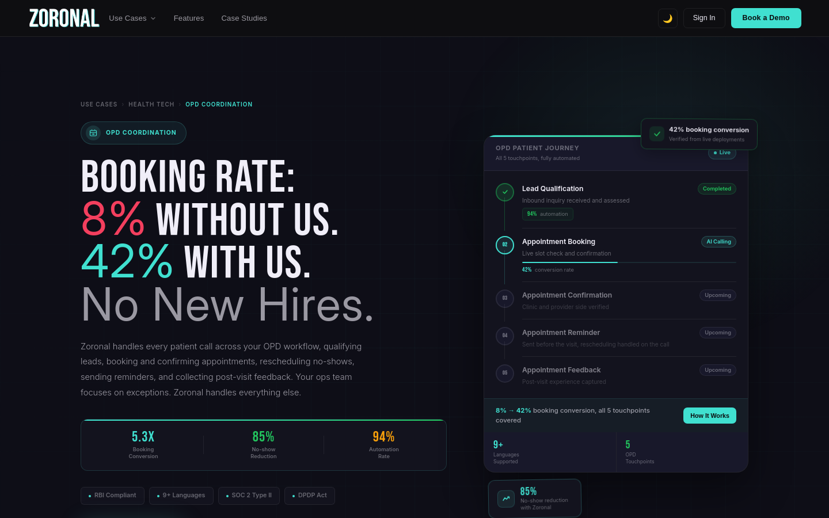829x518 pixels.
Task: Go to Health Tech breadcrumb
Action: point(151,105)
